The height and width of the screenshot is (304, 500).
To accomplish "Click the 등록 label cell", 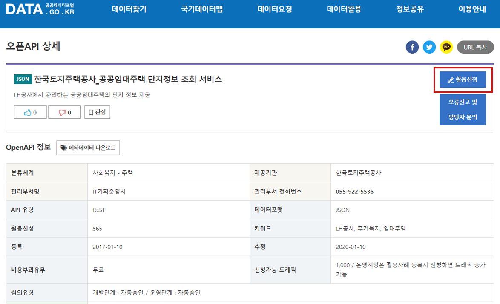I will (47, 247).
